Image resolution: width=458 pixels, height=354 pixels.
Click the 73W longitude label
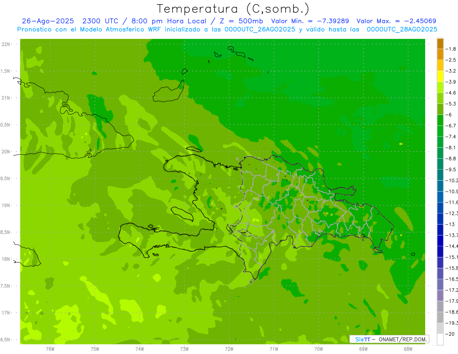point(184,349)
